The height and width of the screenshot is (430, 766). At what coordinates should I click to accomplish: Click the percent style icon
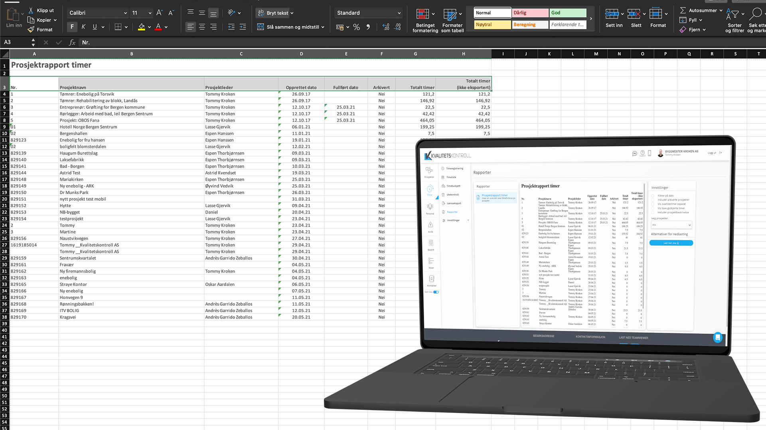pyautogui.click(x=356, y=27)
